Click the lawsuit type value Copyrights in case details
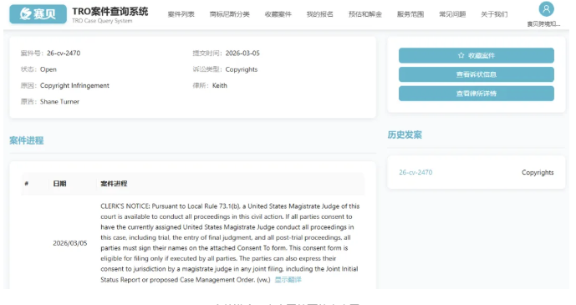 (242, 69)
